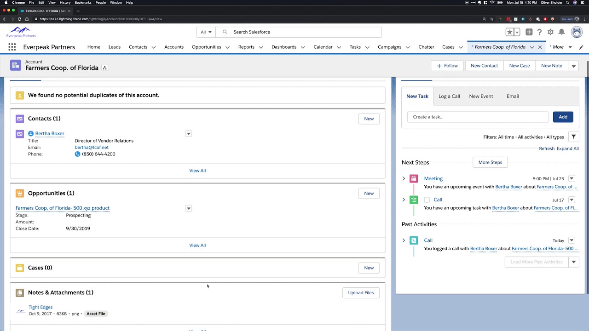Open the search scope All dropdown
589x331 pixels.
(x=206, y=32)
